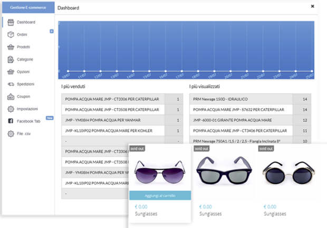Screen dimensions: 327x228
Task: Click 'I più visualizzati' heading
Action: (205, 87)
